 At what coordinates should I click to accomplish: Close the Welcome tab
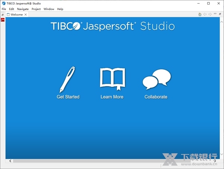click(26, 15)
